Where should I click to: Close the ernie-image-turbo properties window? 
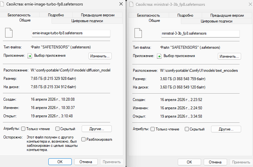point(121,4)
